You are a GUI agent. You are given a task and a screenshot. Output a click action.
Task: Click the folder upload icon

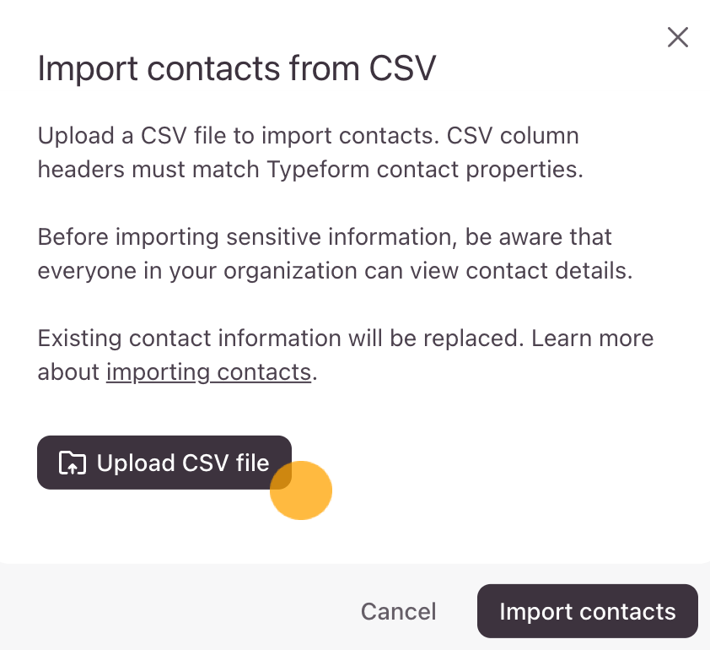tap(73, 463)
